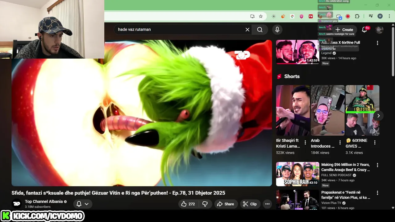The height and width of the screenshot is (222, 395).
Task: Bookmark this page with the star icon
Action: (x=261, y=16)
